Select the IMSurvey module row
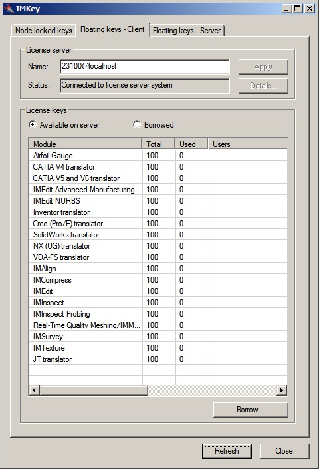This screenshot has width=319, height=469. coord(158,337)
